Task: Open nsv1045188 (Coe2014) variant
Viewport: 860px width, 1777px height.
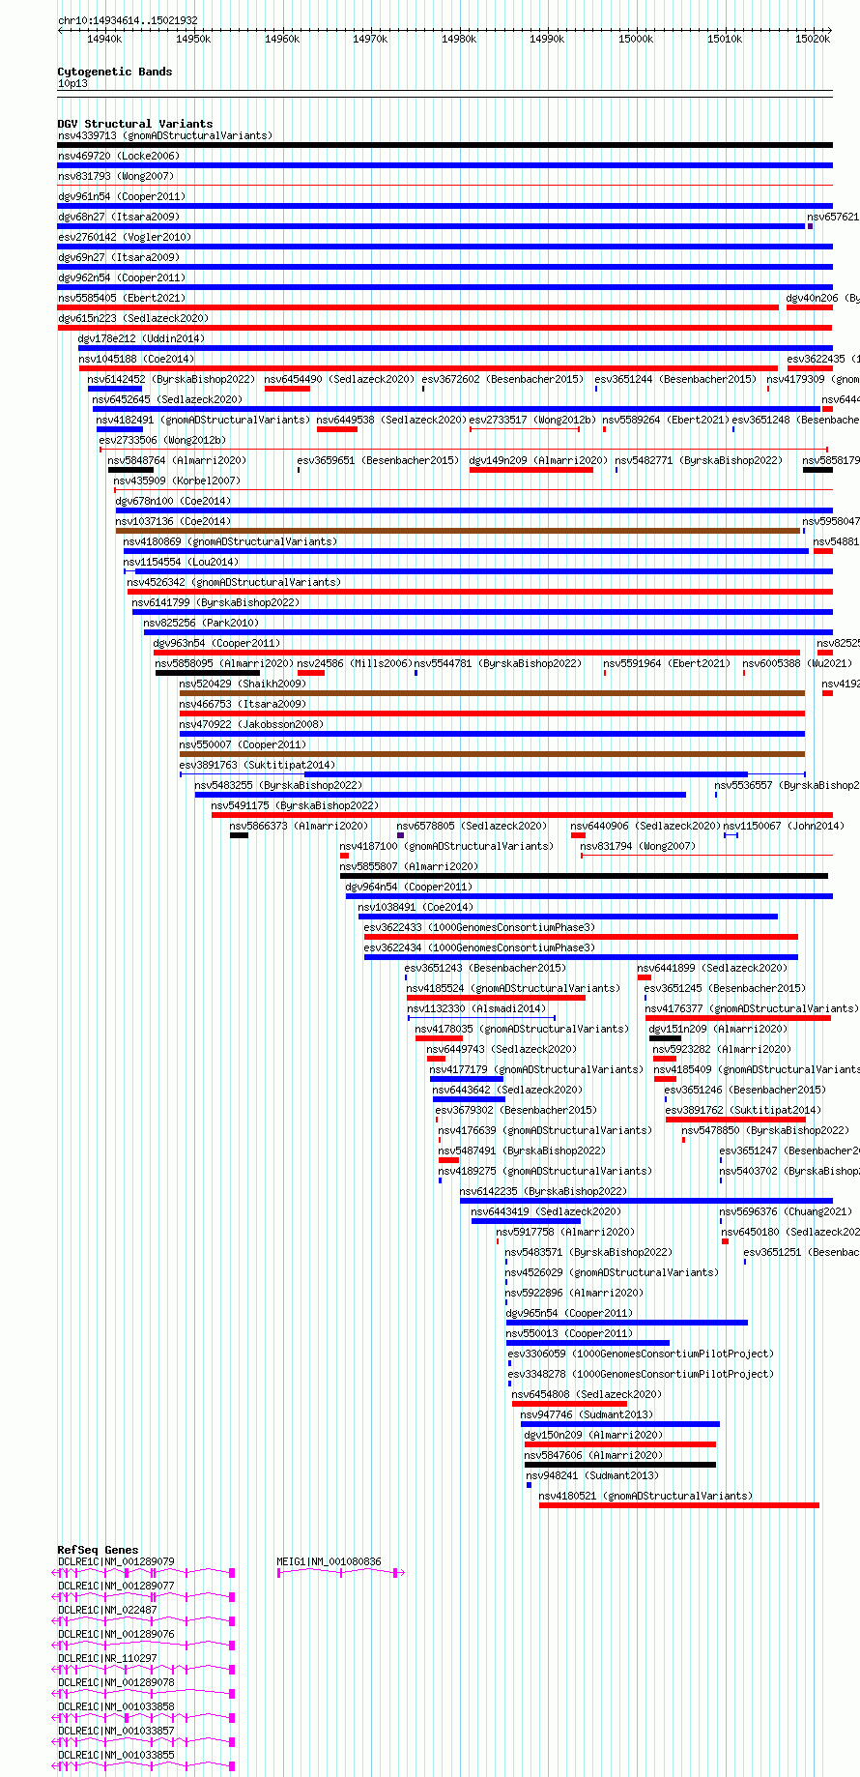Action: click(x=428, y=368)
